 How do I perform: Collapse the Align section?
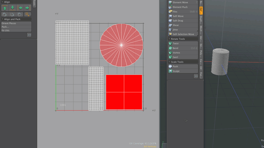2,2
